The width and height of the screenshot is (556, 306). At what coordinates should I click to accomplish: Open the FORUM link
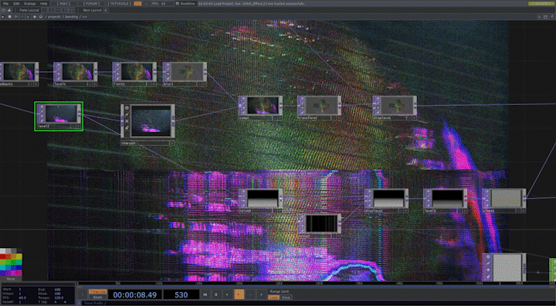coord(92,4)
